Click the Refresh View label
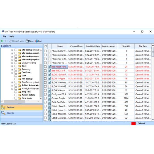The height and width of the screenshot is (154, 154). 18,41
